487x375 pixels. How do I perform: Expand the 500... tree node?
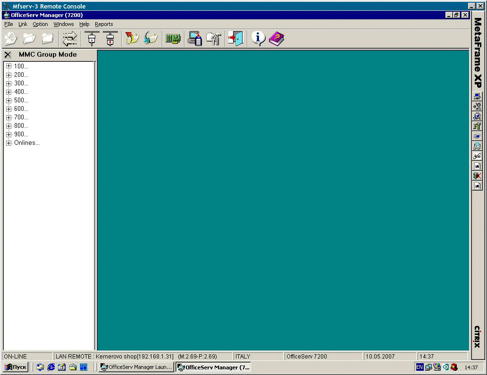point(8,100)
